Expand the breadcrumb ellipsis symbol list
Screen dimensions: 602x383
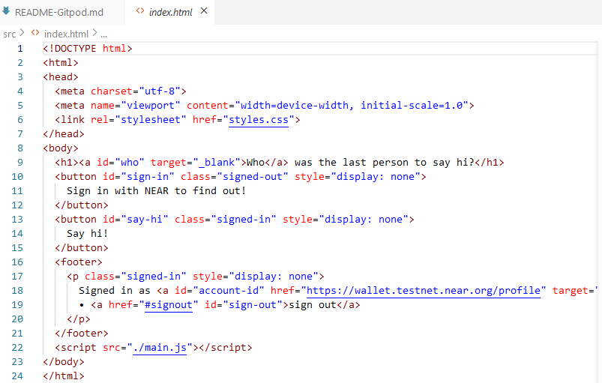coord(104,34)
